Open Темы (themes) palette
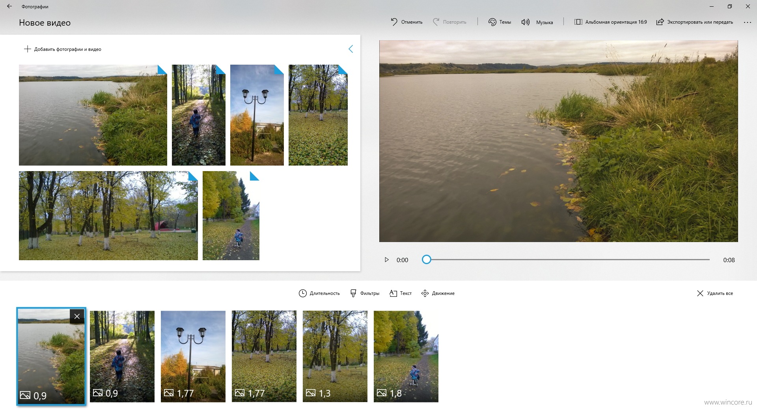This screenshot has width=757, height=410. tap(500, 22)
